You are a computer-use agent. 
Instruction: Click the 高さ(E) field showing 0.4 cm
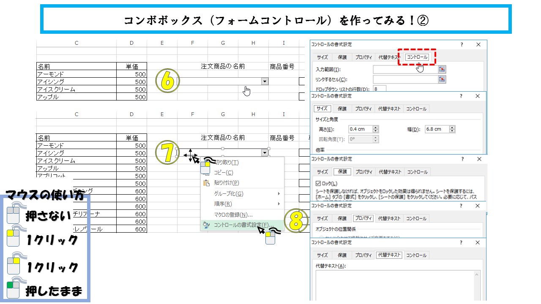tap(361, 129)
